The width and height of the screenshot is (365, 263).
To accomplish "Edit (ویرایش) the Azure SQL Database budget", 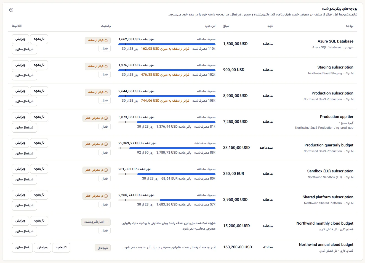I will [20, 39].
